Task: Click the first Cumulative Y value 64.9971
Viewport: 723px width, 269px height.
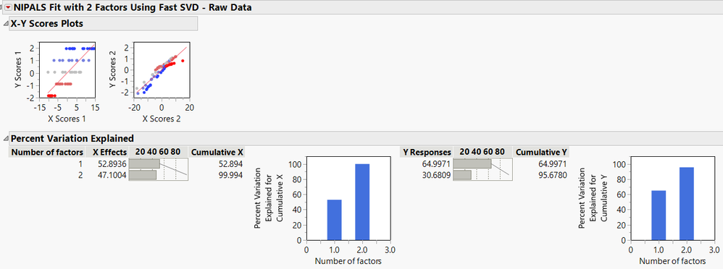Action: [x=553, y=163]
